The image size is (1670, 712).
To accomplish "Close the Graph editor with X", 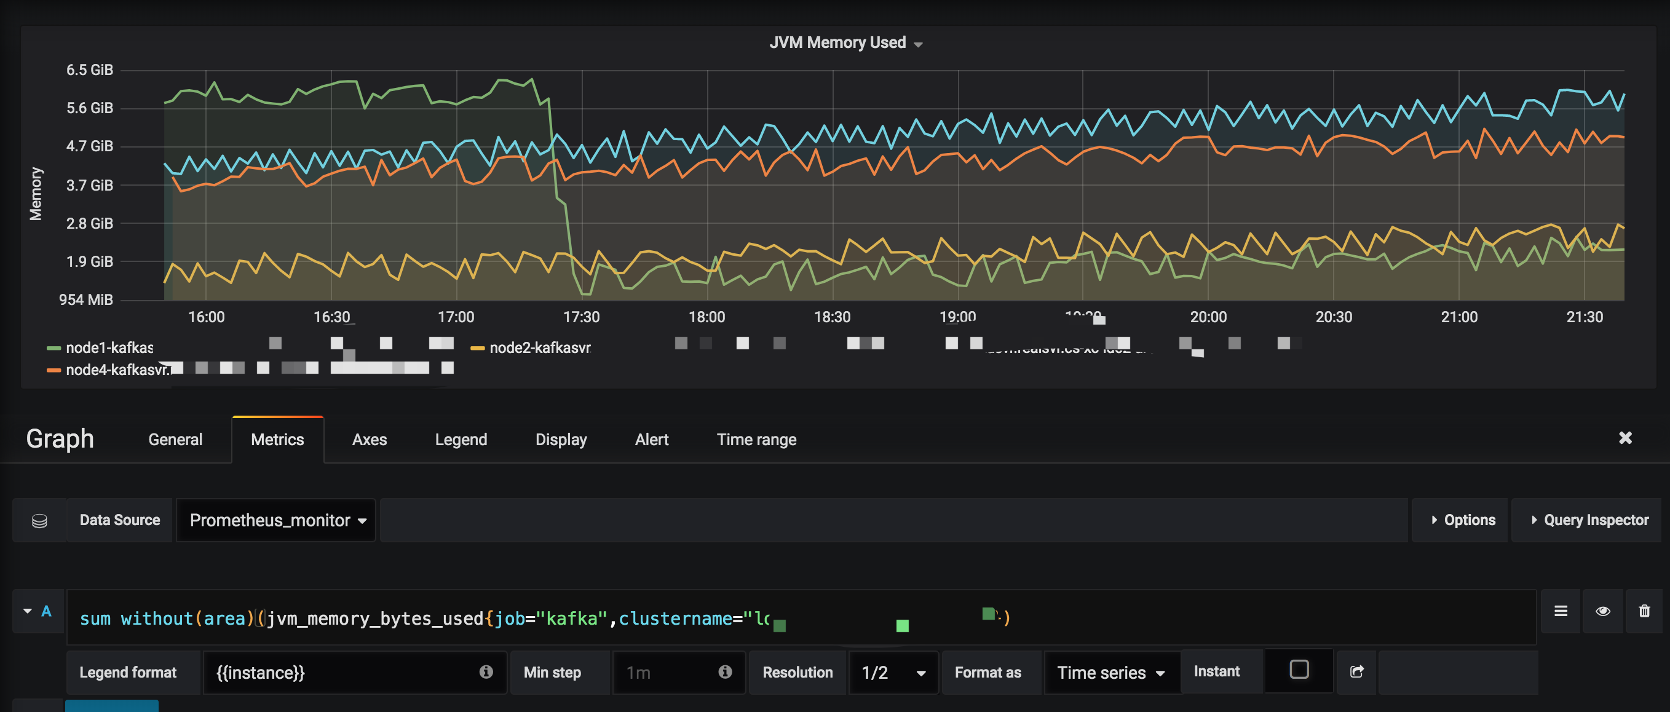I will (x=1624, y=438).
